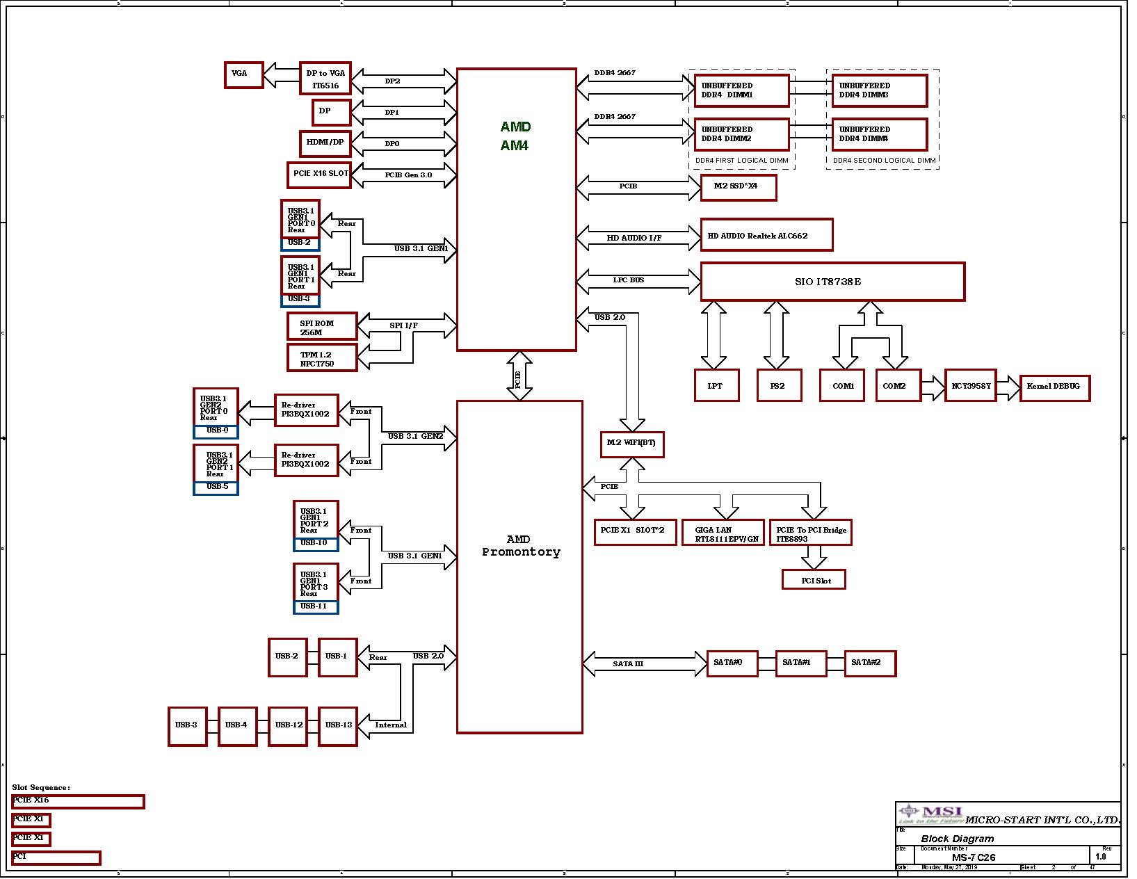Click the Internal USB 2.0 label
1137x879 pixels.
tap(391, 725)
